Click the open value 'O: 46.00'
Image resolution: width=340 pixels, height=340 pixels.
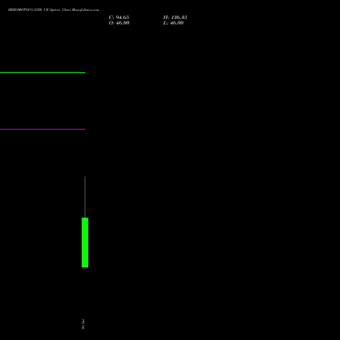(x=119, y=23)
